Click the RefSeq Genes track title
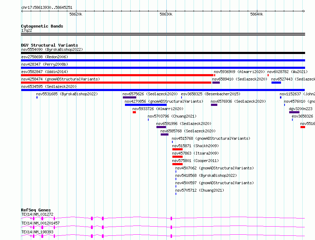Viewport: 315px width, 240px height. pos(36,210)
